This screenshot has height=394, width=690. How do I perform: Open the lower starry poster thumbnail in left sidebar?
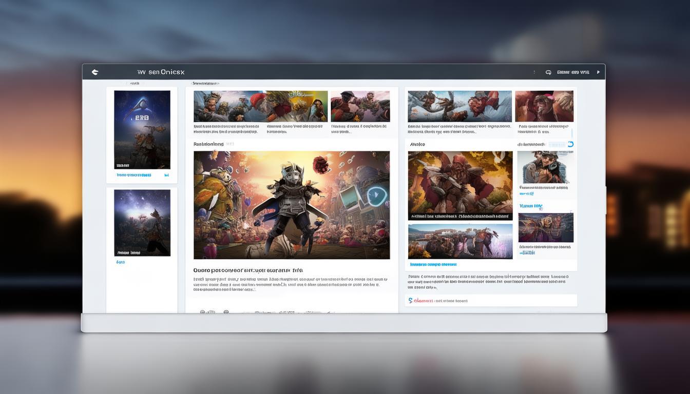pyautogui.click(x=142, y=223)
